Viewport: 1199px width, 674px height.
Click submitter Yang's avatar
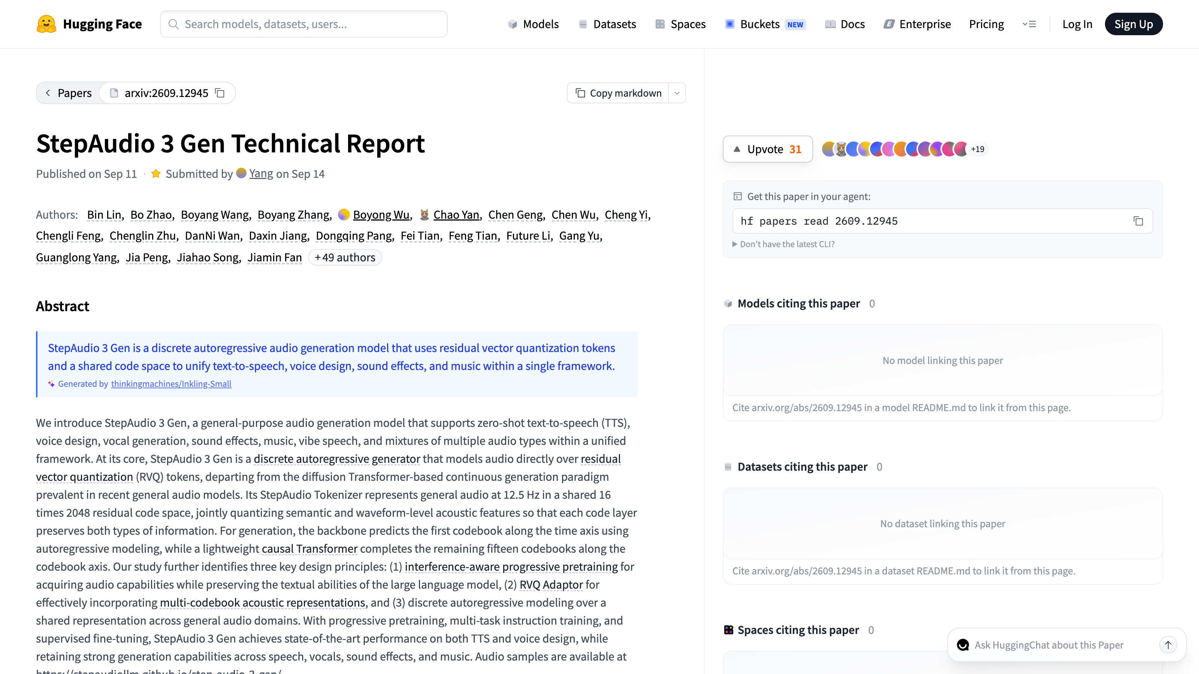pyautogui.click(x=241, y=173)
